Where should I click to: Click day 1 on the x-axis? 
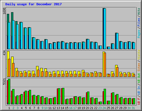(x=9, y=108)
